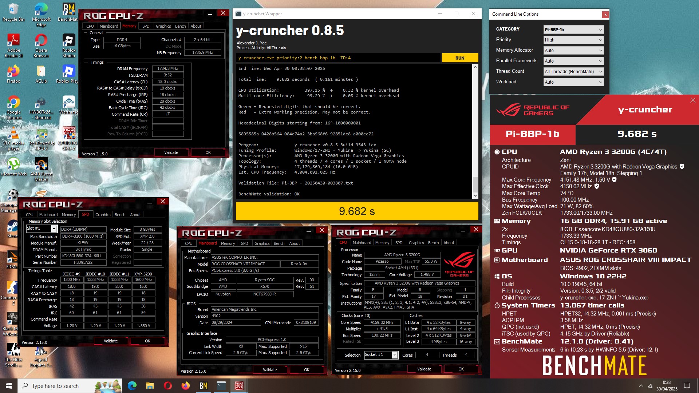This screenshot has width=699, height=393.
Task: Click y-cruncher console vertical scrollbar
Action: 475,131
